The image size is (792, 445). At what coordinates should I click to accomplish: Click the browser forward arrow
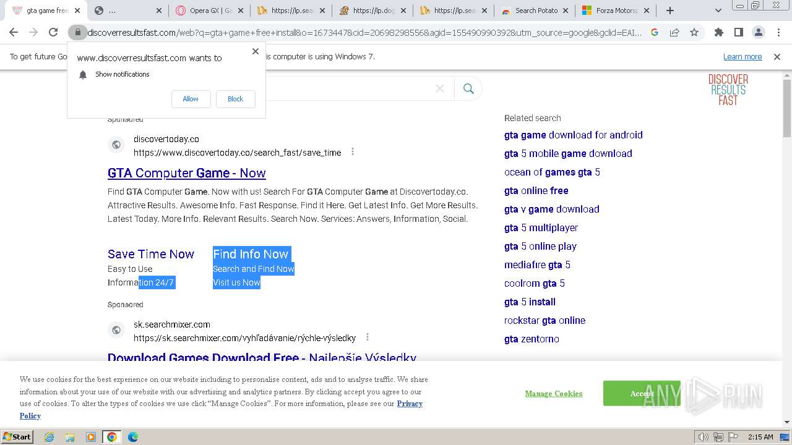[x=33, y=33]
